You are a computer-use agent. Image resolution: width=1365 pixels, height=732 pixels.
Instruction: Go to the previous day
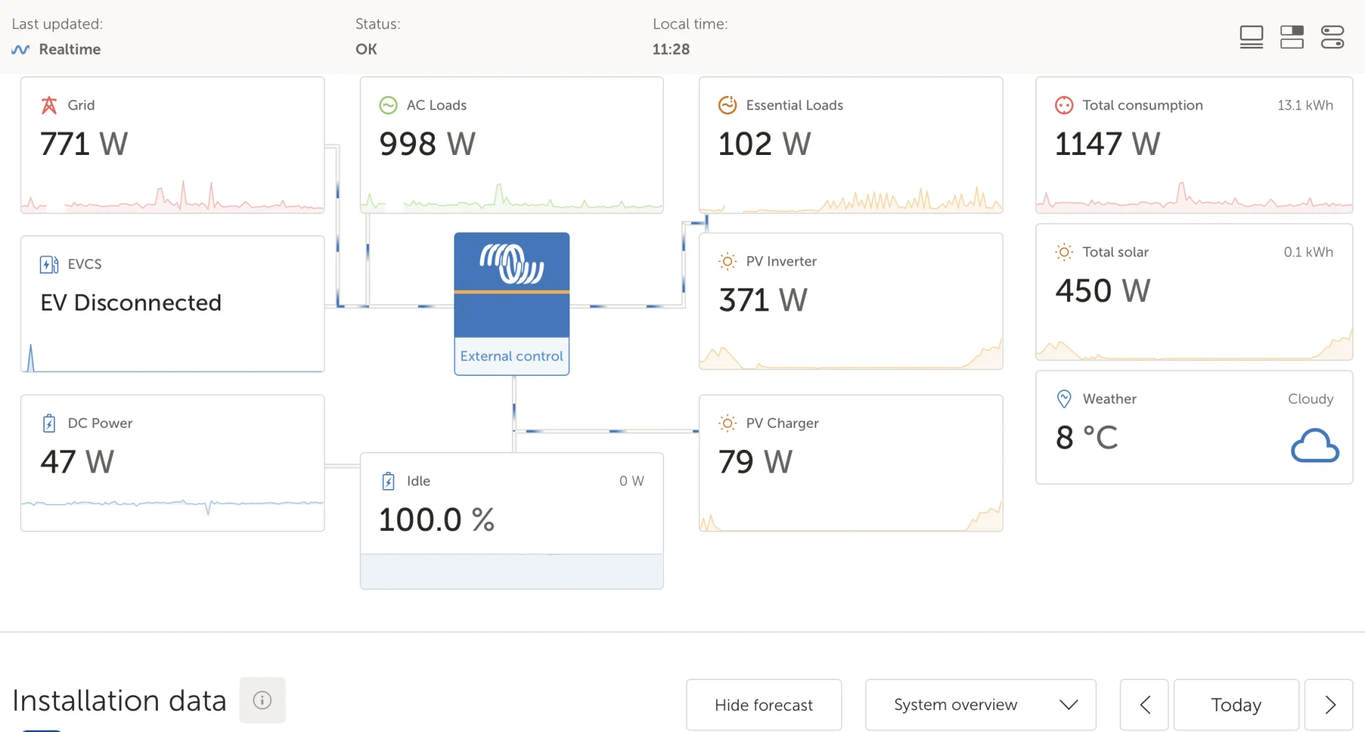(1145, 704)
